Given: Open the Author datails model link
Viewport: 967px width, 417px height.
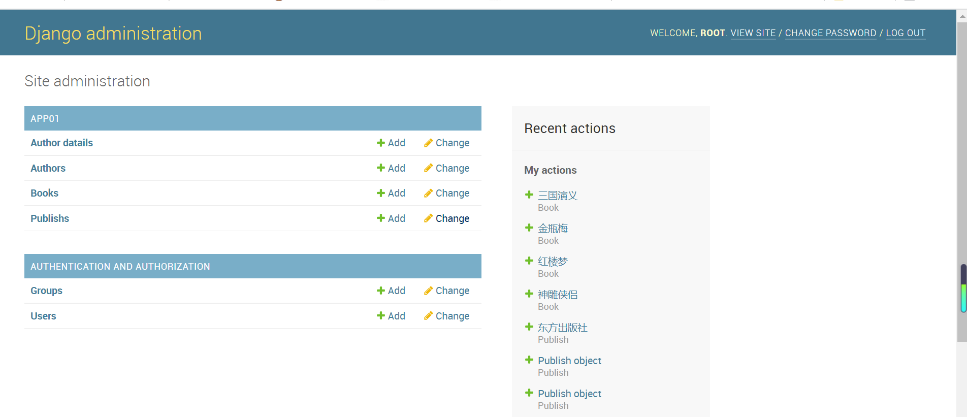Looking at the screenshot, I should click(x=61, y=143).
